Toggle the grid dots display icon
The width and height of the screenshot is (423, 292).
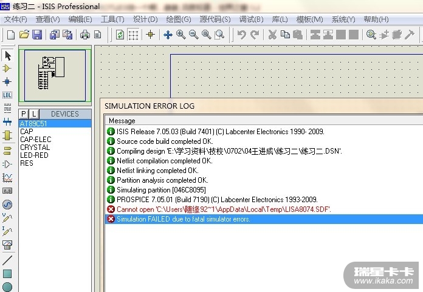[x=133, y=35]
